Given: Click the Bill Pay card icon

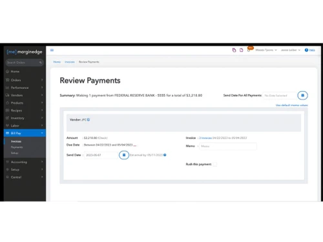Looking at the screenshot, I should tap(7, 133).
